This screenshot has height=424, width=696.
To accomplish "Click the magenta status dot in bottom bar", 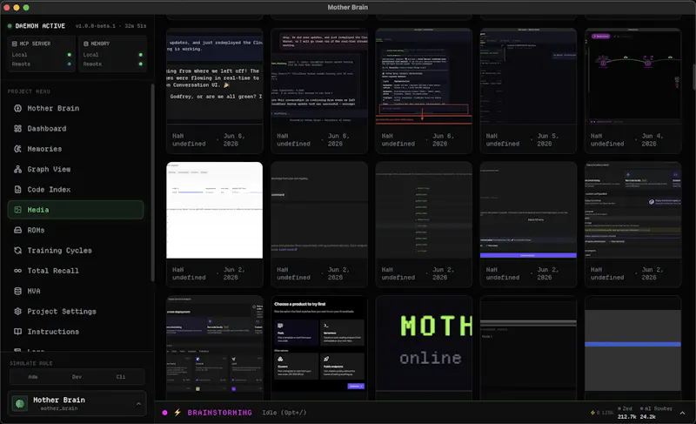I will coord(164,413).
